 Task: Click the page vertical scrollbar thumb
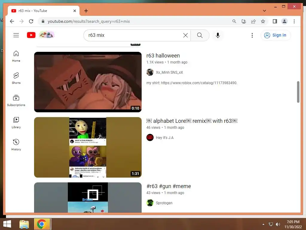pos(298,92)
